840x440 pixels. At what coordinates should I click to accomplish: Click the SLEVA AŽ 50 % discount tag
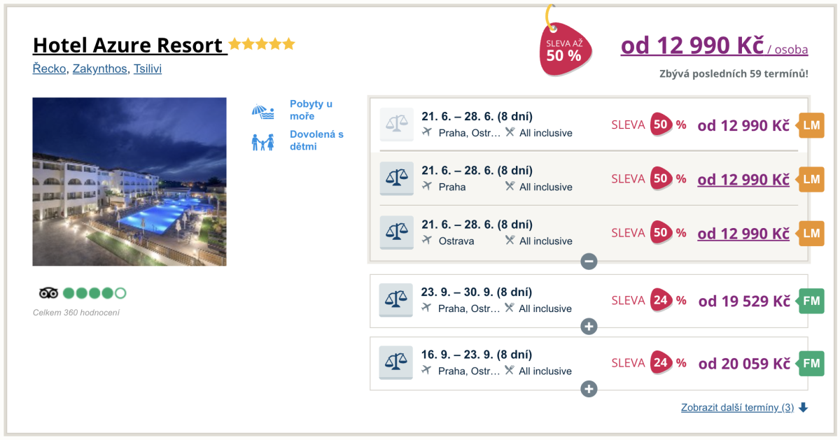pyautogui.click(x=564, y=50)
